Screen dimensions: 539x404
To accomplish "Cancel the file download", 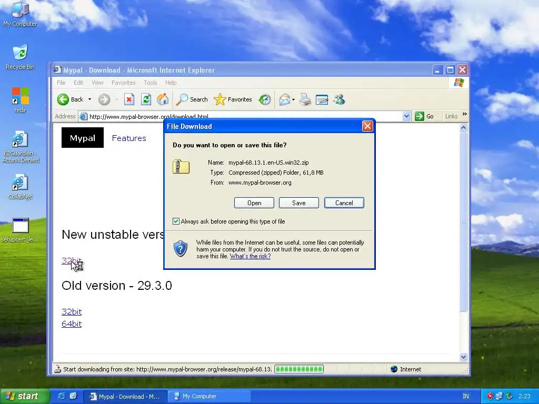I will pos(344,203).
